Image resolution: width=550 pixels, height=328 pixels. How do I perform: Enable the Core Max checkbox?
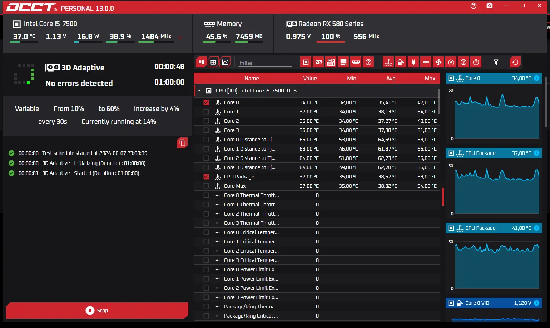[206, 186]
